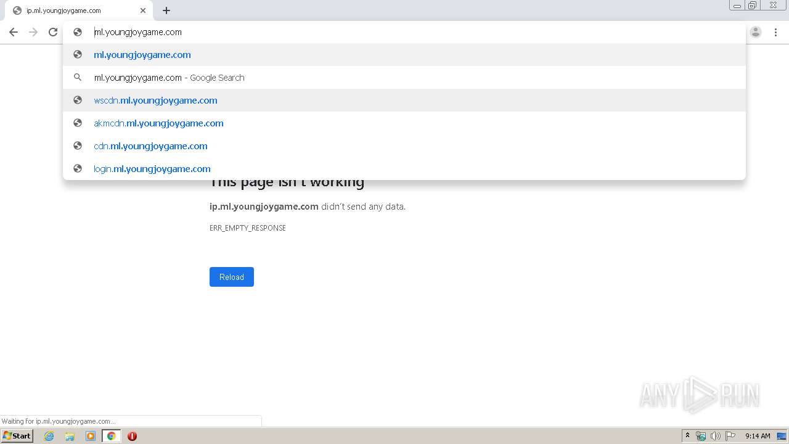Reload the page with the toolbar icon
The image size is (789, 444).
coord(53,32)
